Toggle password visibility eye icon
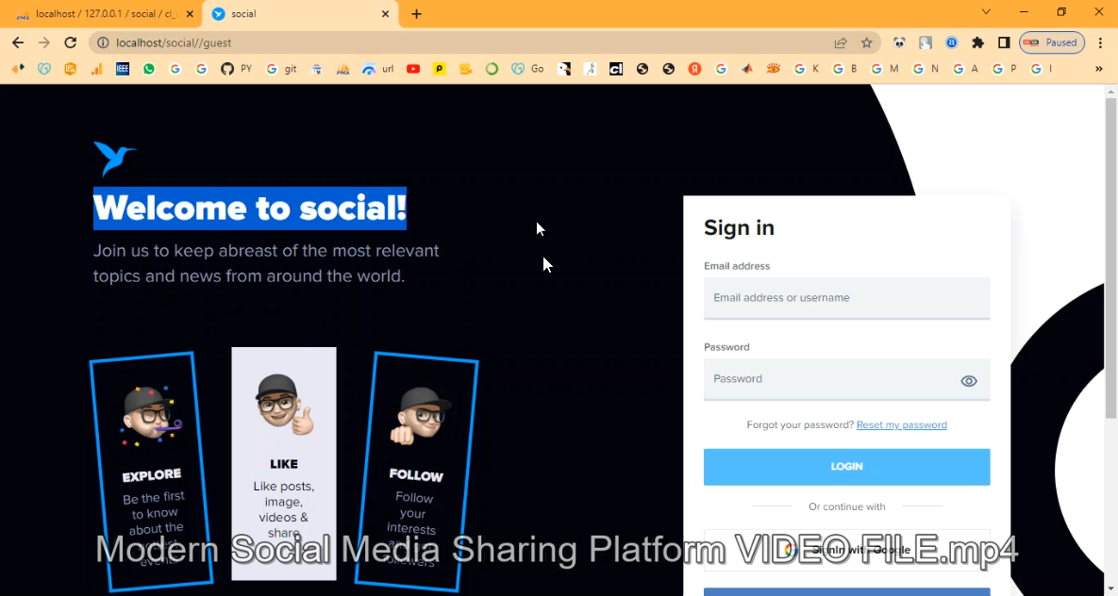This screenshot has height=596, width=1118. point(968,381)
